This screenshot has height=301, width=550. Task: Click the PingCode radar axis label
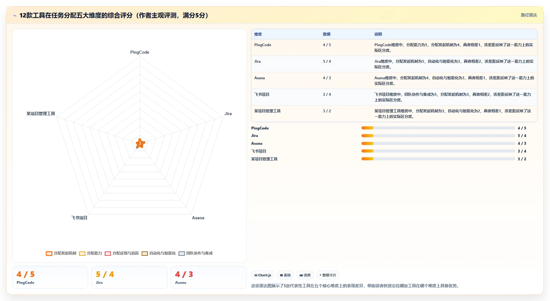[140, 52]
